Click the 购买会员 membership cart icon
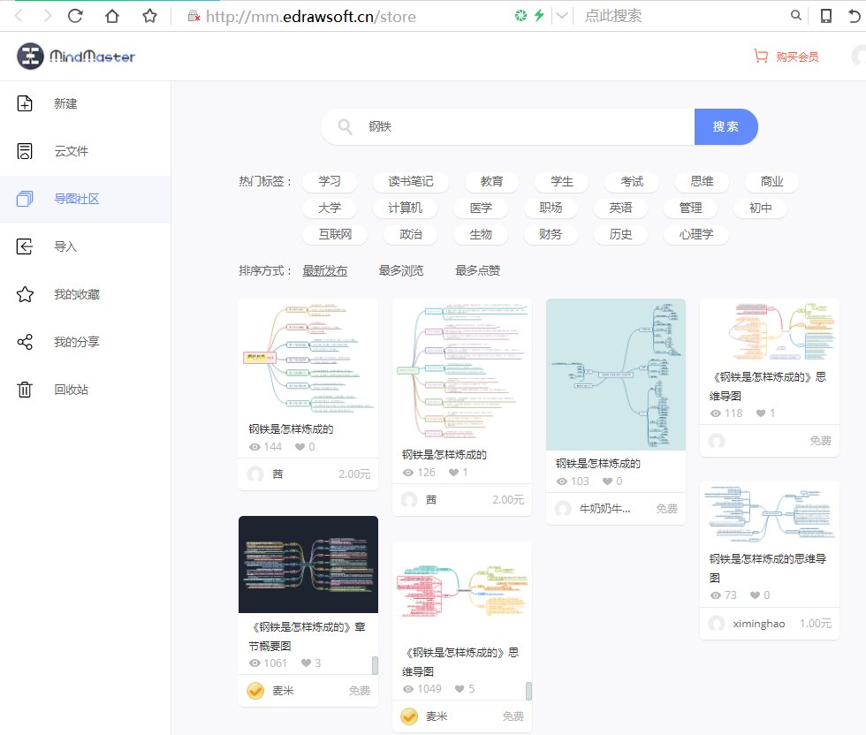866x735 pixels. [x=761, y=55]
